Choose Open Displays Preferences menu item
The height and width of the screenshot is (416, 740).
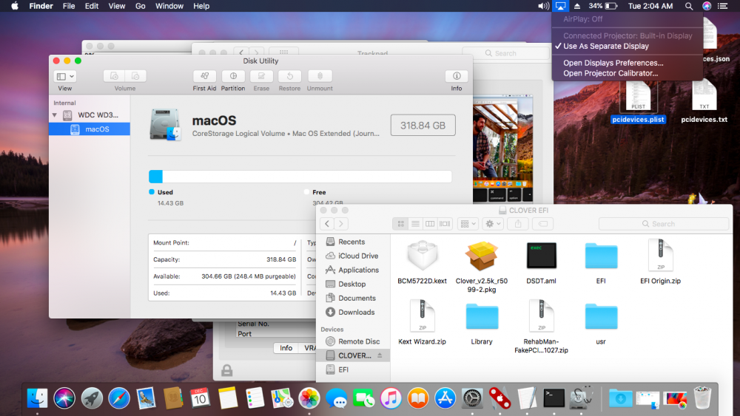[x=613, y=63]
